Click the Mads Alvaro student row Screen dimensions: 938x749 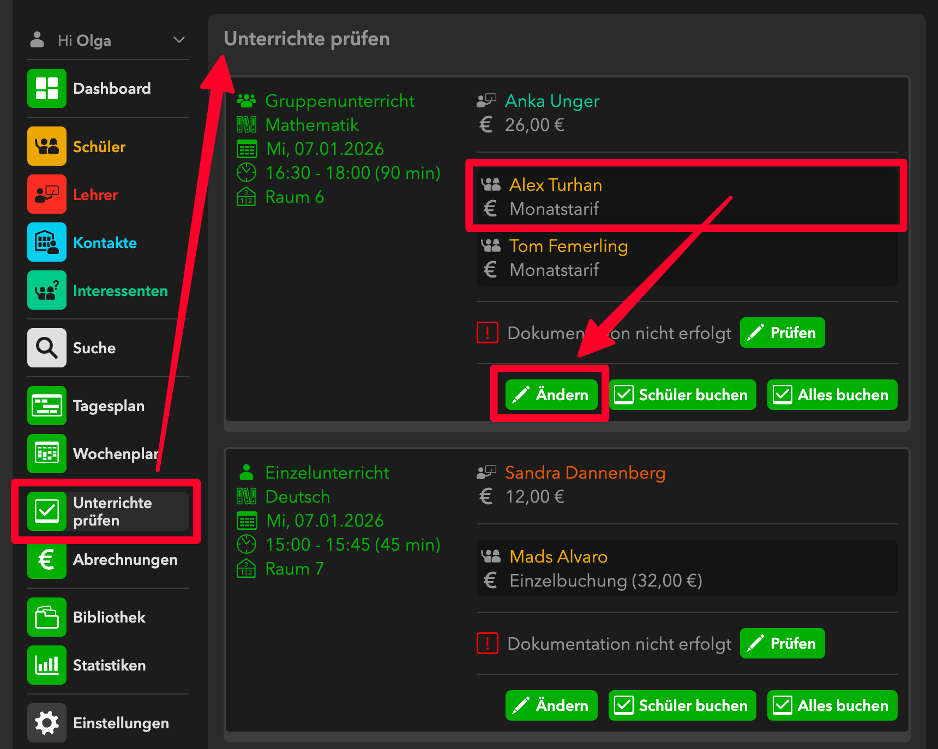pyautogui.click(x=558, y=557)
